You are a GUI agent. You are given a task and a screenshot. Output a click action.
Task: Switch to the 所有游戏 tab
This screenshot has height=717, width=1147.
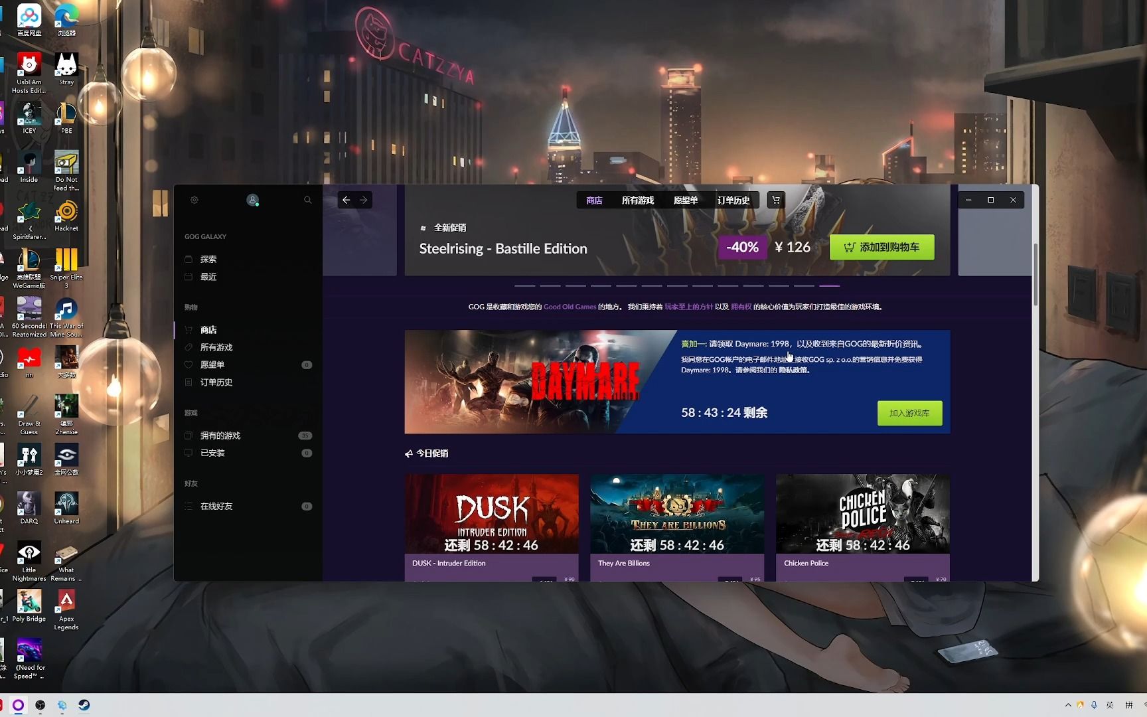pos(638,200)
